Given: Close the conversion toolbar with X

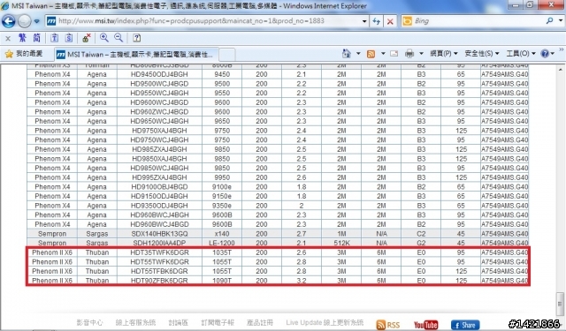Looking at the screenshot, I should pyautogui.click(x=8, y=38).
